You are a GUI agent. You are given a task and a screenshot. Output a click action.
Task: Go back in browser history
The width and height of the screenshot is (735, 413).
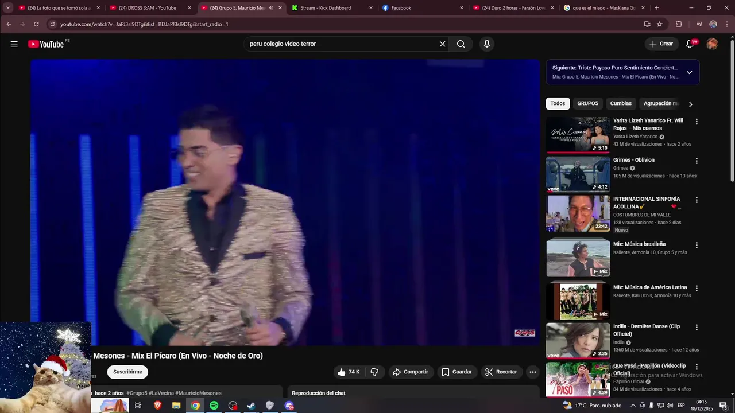[x=9, y=24]
